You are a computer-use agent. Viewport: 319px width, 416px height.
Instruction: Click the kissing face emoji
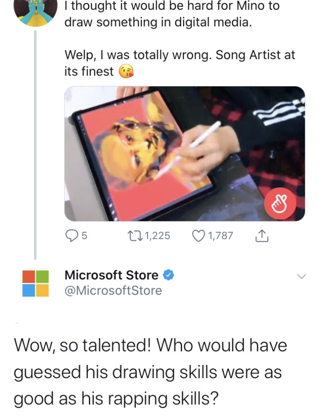pos(124,71)
